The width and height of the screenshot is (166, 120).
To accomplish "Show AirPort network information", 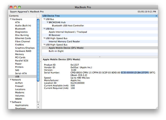I will (19, 83).
